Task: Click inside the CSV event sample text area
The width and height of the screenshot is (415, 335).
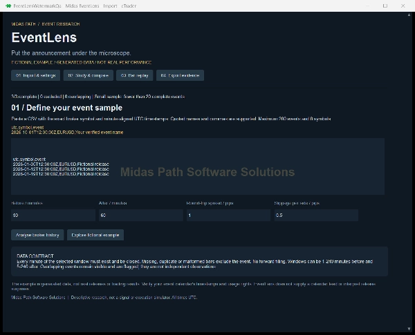Action: click(x=198, y=166)
